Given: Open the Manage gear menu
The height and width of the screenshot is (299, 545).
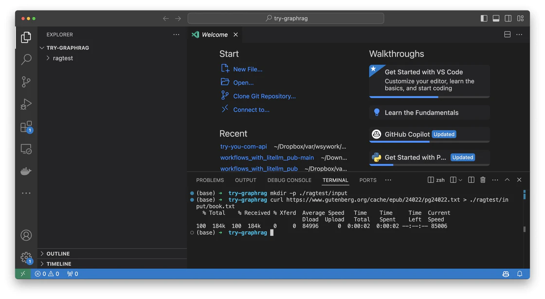Looking at the screenshot, I should pyautogui.click(x=26, y=258).
